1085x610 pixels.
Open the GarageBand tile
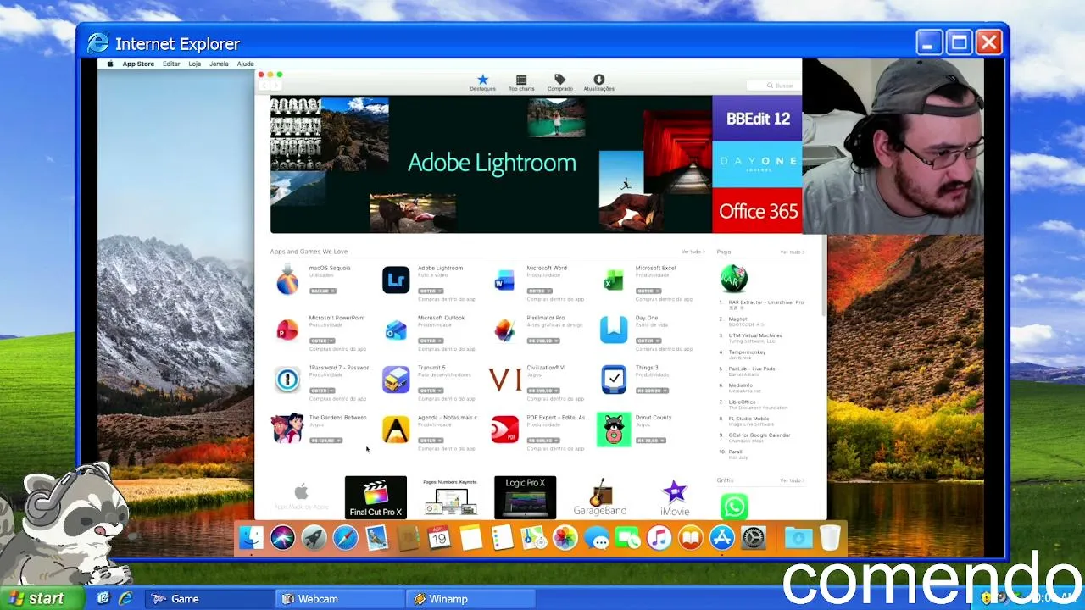pyautogui.click(x=600, y=497)
